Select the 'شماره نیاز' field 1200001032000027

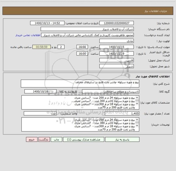(x=116, y=23)
